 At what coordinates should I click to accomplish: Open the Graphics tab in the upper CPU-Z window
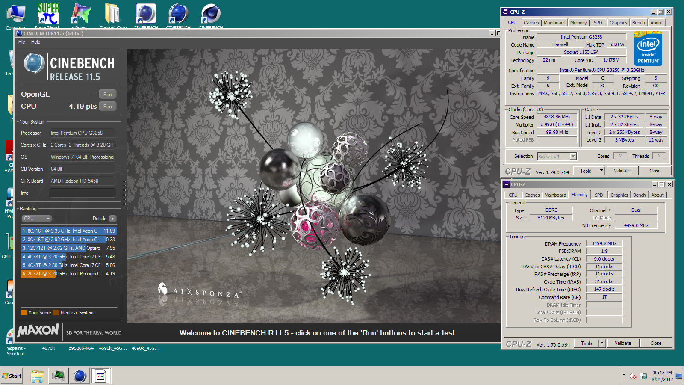(619, 23)
